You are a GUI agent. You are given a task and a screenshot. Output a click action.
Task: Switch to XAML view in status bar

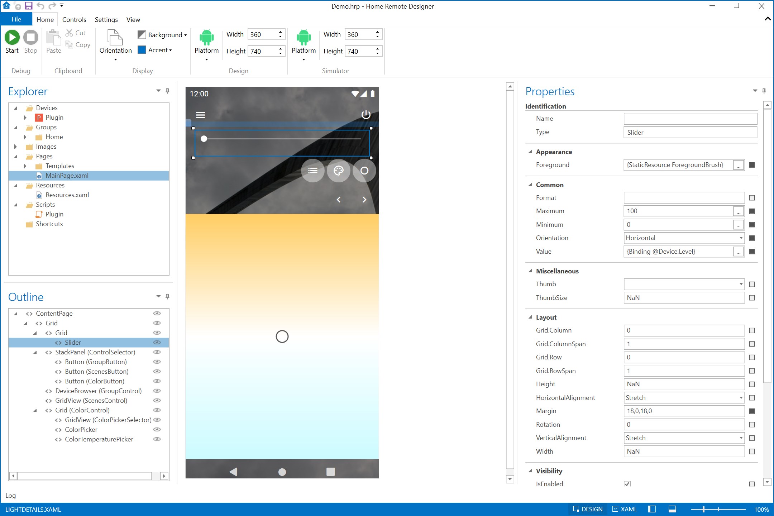tap(625, 509)
